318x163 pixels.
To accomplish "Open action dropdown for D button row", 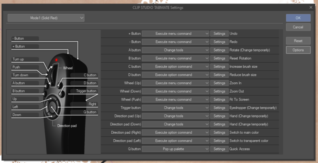I will tap(175, 75).
